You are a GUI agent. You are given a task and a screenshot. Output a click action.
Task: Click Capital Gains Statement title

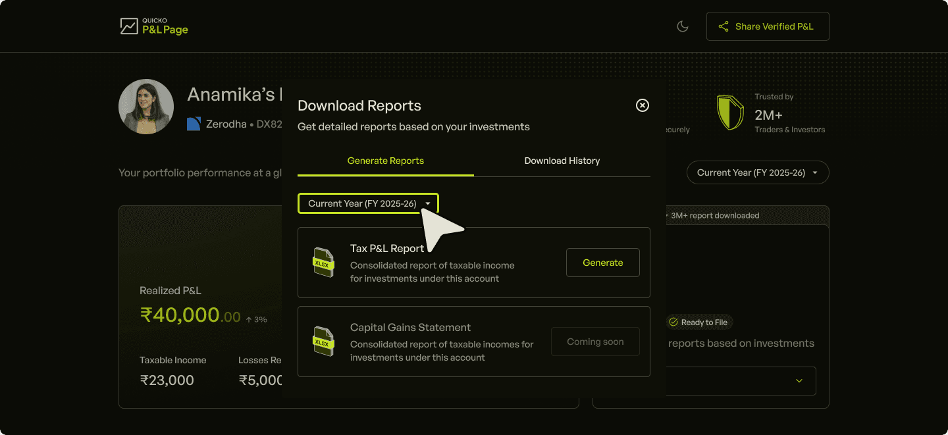click(410, 328)
